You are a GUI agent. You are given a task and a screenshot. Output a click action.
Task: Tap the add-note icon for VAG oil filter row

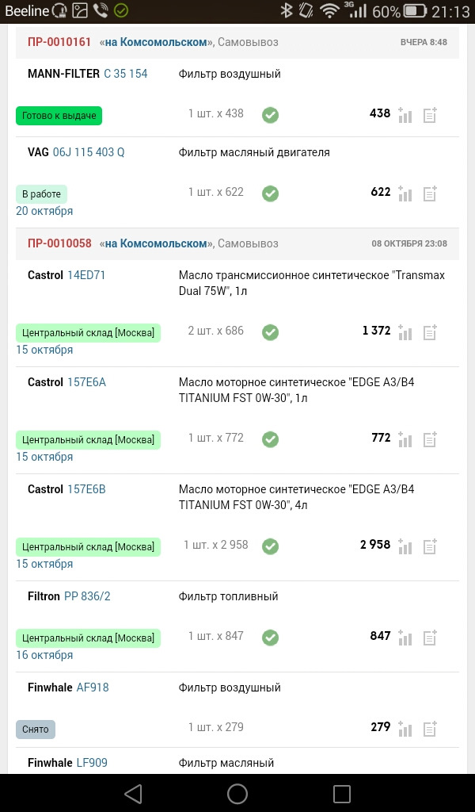430,193
